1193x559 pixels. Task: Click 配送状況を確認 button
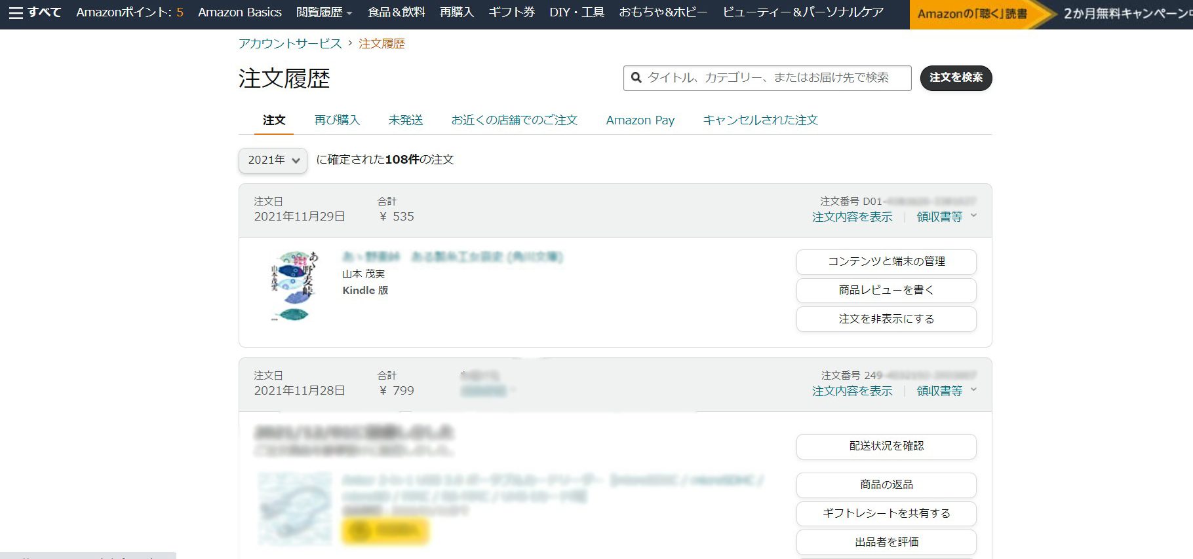point(886,446)
